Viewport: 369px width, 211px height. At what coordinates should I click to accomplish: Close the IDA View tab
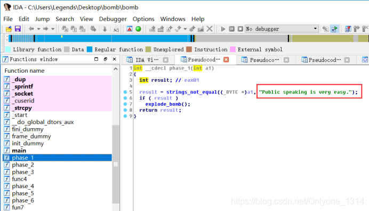(166, 60)
